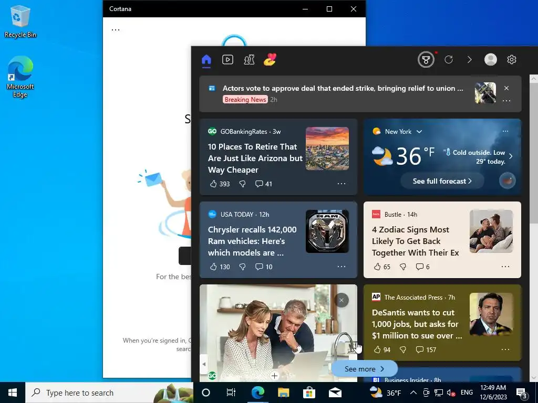Screen dimensions: 538x403
Task: Open the profile account avatar
Action: point(491,60)
